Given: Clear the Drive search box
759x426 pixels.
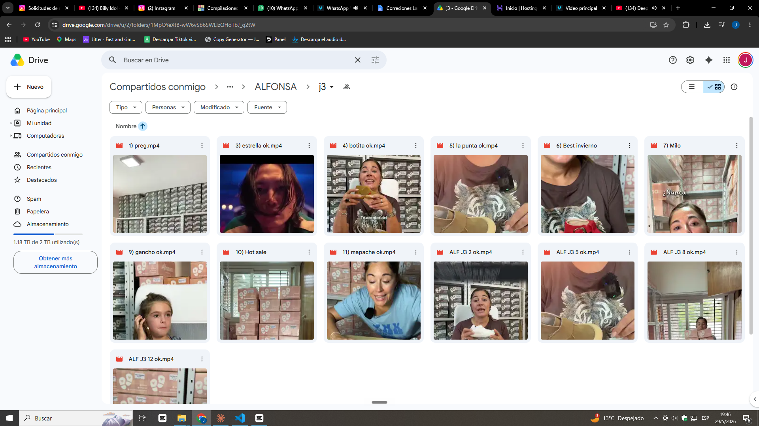Looking at the screenshot, I should (357, 60).
